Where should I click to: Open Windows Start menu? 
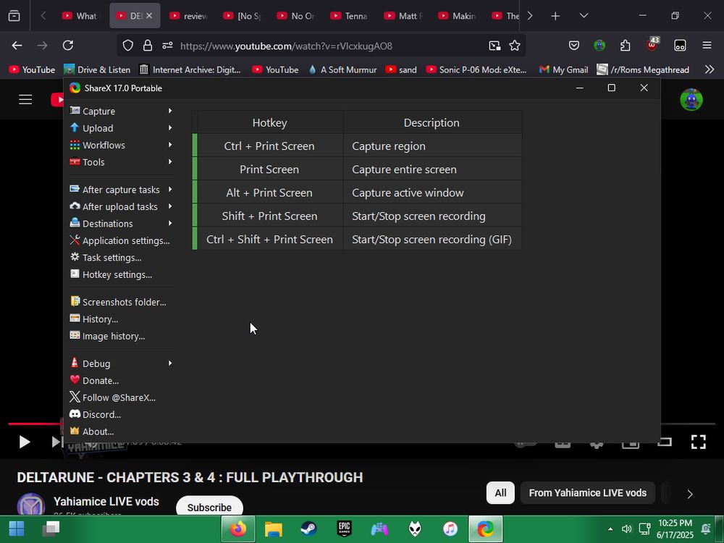point(17,529)
